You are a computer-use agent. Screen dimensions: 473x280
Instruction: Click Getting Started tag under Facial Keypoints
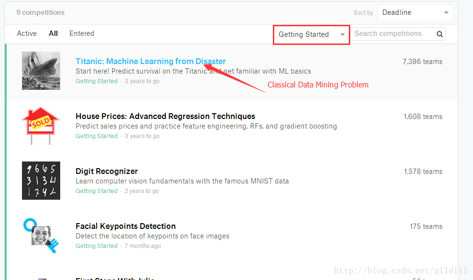point(97,246)
